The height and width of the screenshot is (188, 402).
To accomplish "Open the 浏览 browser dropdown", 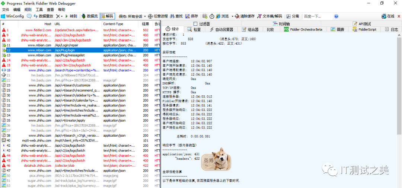I will 232,16.
